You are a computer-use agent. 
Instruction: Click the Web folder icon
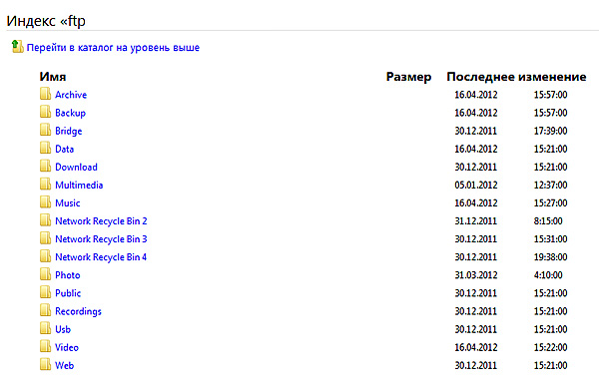pyautogui.click(x=45, y=365)
